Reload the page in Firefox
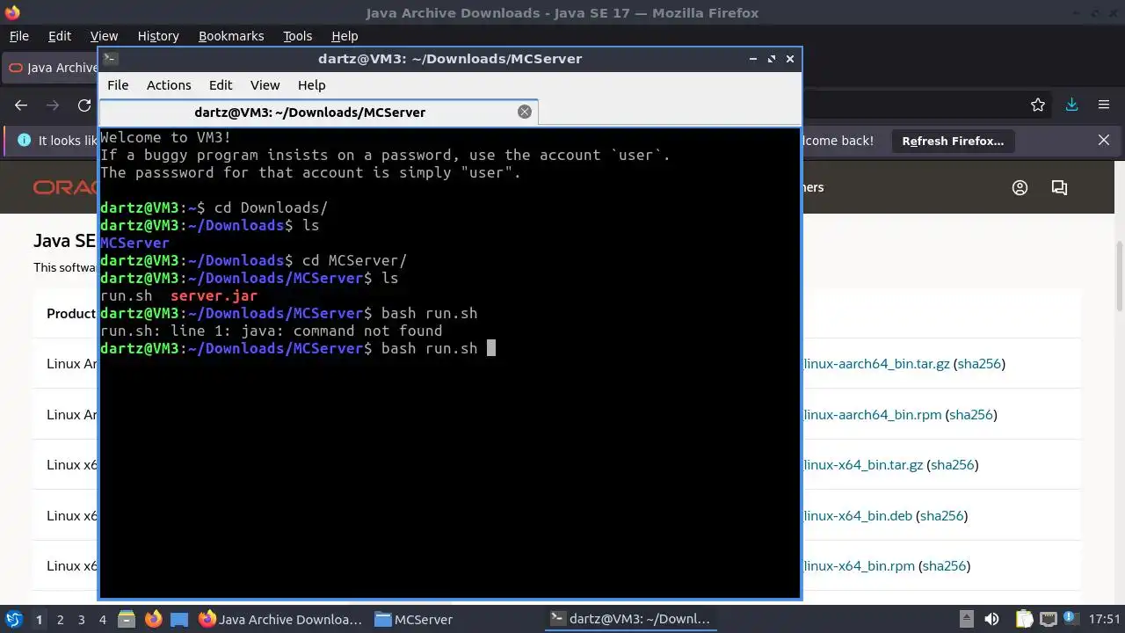The height and width of the screenshot is (633, 1125). 84,105
